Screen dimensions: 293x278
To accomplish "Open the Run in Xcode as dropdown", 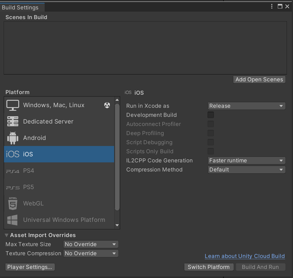I will pyautogui.click(x=246, y=106).
